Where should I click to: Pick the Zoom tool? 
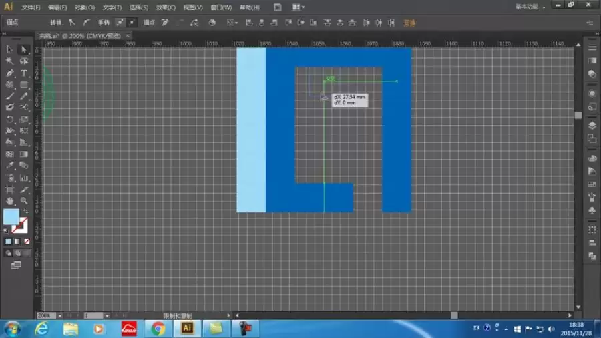24,201
